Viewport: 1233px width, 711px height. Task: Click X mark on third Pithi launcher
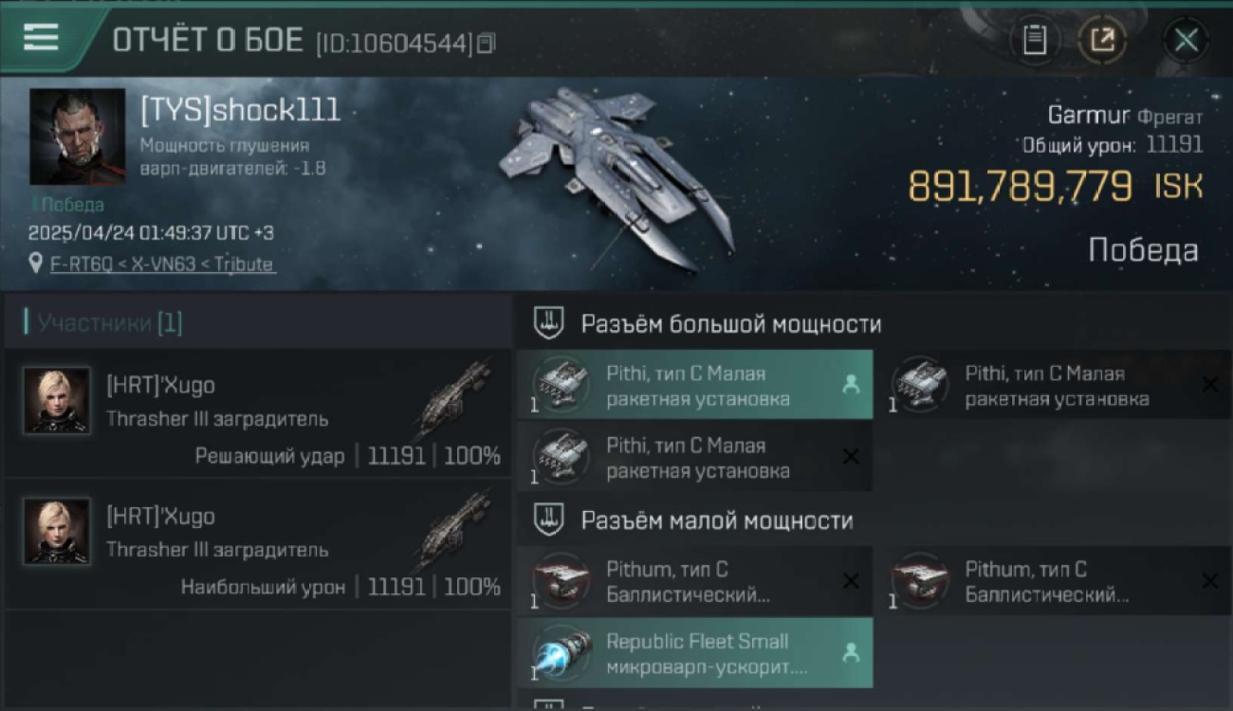tap(851, 457)
